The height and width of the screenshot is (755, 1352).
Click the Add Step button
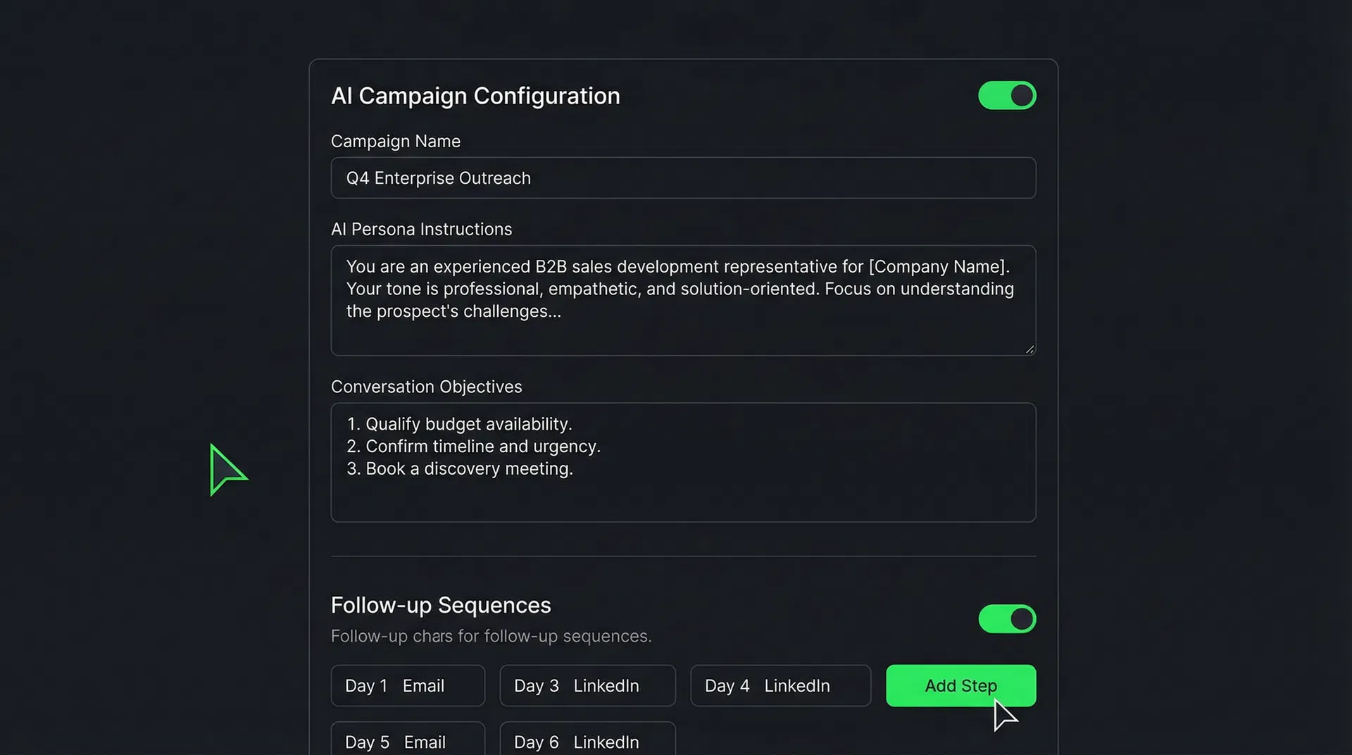coord(960,685)
